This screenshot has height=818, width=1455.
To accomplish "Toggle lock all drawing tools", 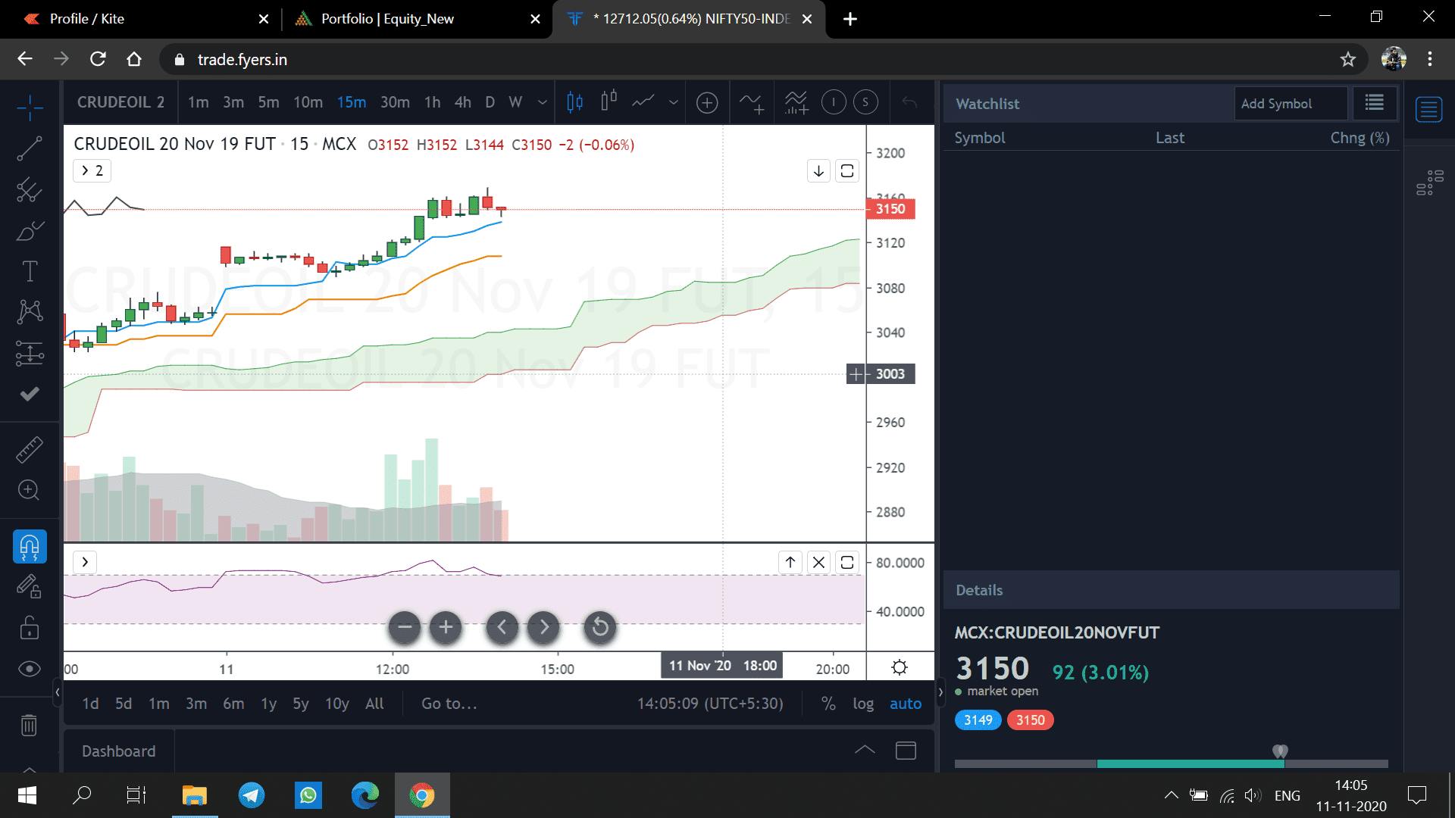I will [30, 627].
